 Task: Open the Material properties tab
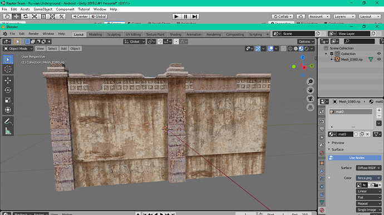[322, 210]
